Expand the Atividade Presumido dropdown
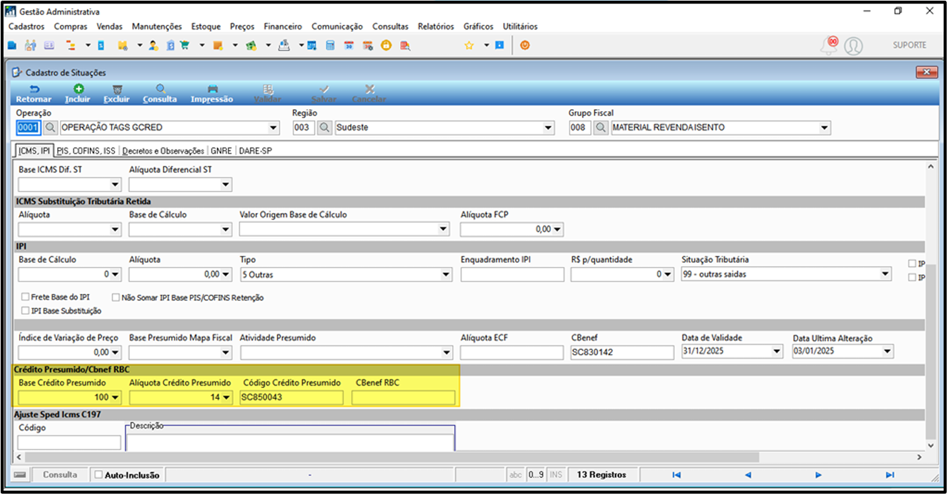 pyautogui.click(x=446, y=352)
